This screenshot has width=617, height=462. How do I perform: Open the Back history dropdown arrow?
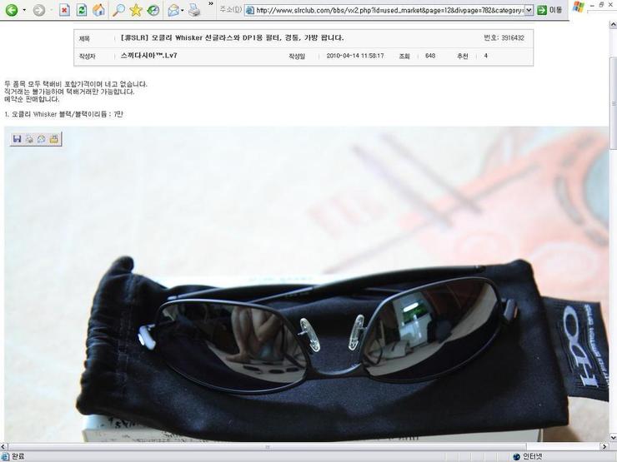pyautogui.click(x=24, y=10)
